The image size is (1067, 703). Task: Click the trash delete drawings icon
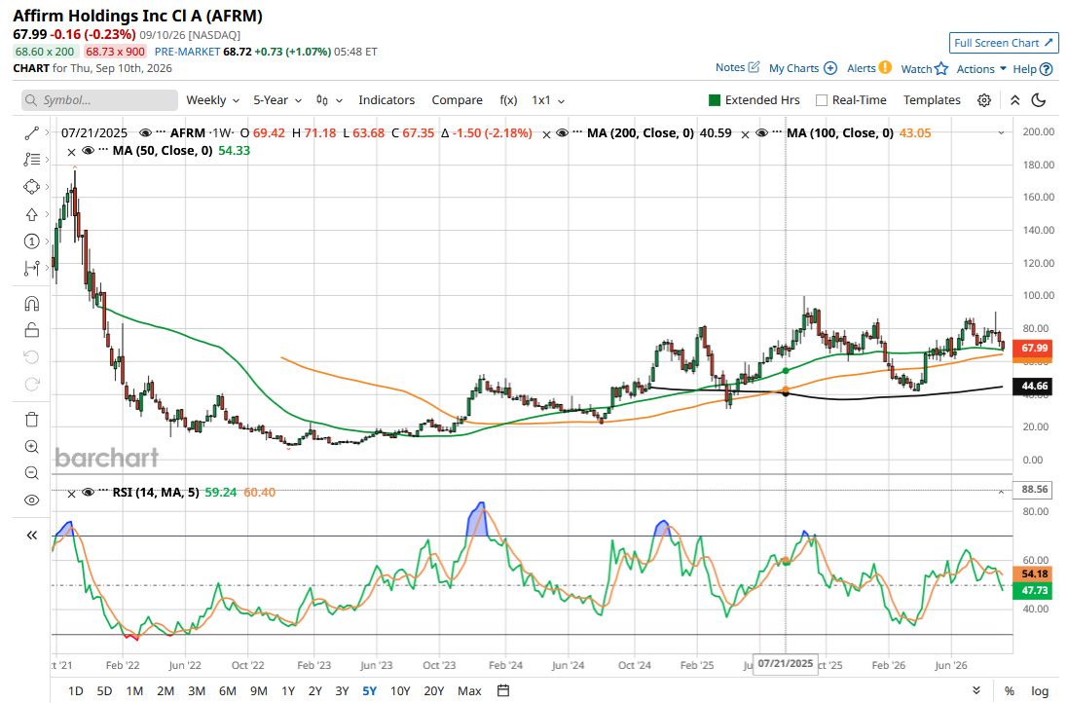(x=31, y=420)
